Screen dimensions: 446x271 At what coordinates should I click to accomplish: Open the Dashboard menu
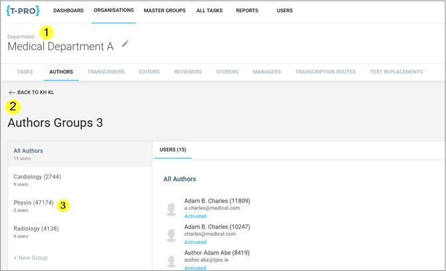(69, 11)
